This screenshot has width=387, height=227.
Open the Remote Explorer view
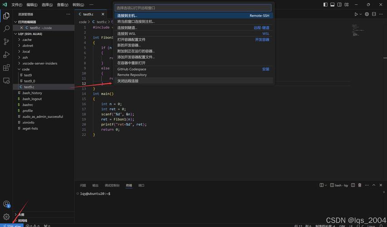point(6,80)
